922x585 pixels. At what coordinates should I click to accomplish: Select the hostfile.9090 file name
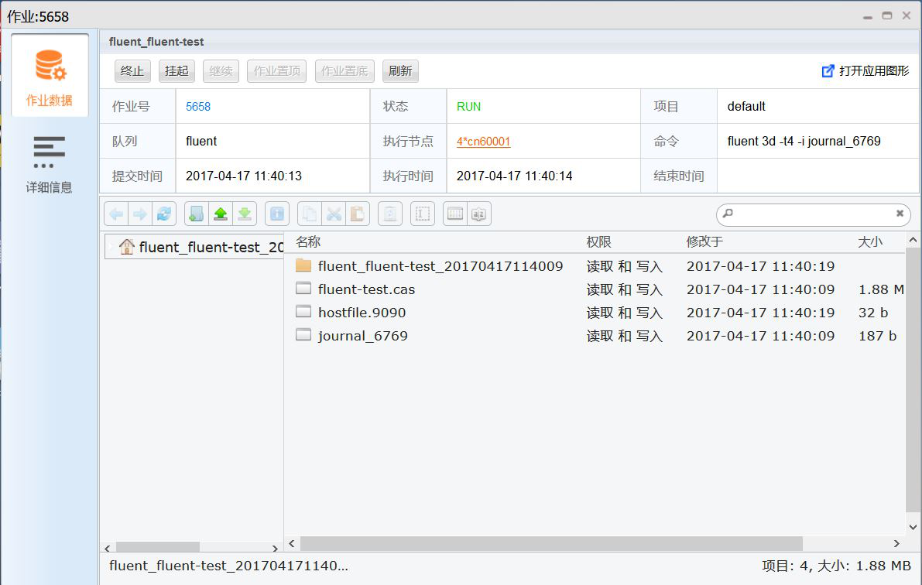tap(362, 312)
